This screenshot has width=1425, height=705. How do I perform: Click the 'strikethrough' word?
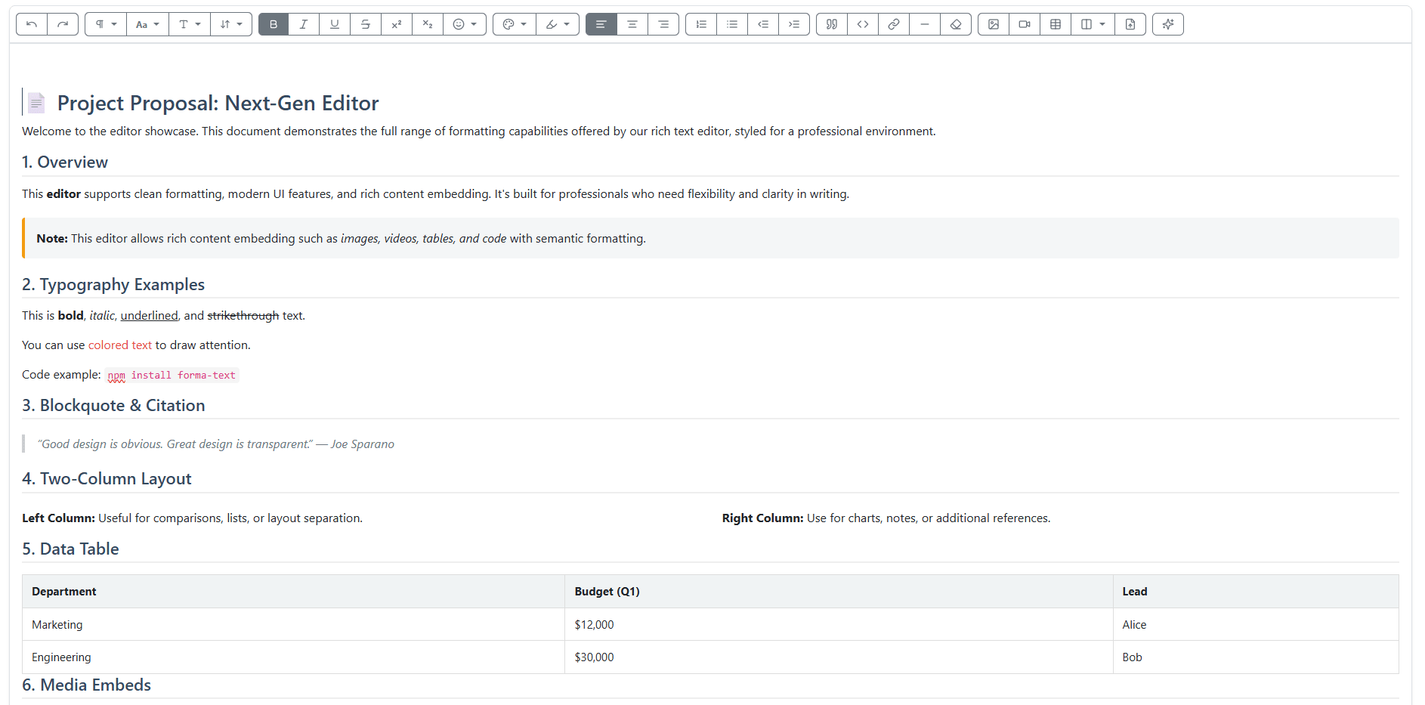coord(243,315)
